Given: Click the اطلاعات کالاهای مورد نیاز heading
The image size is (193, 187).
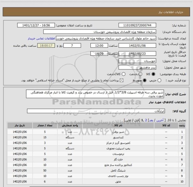Looking at the screenshot, I should [x=168, y=102].
